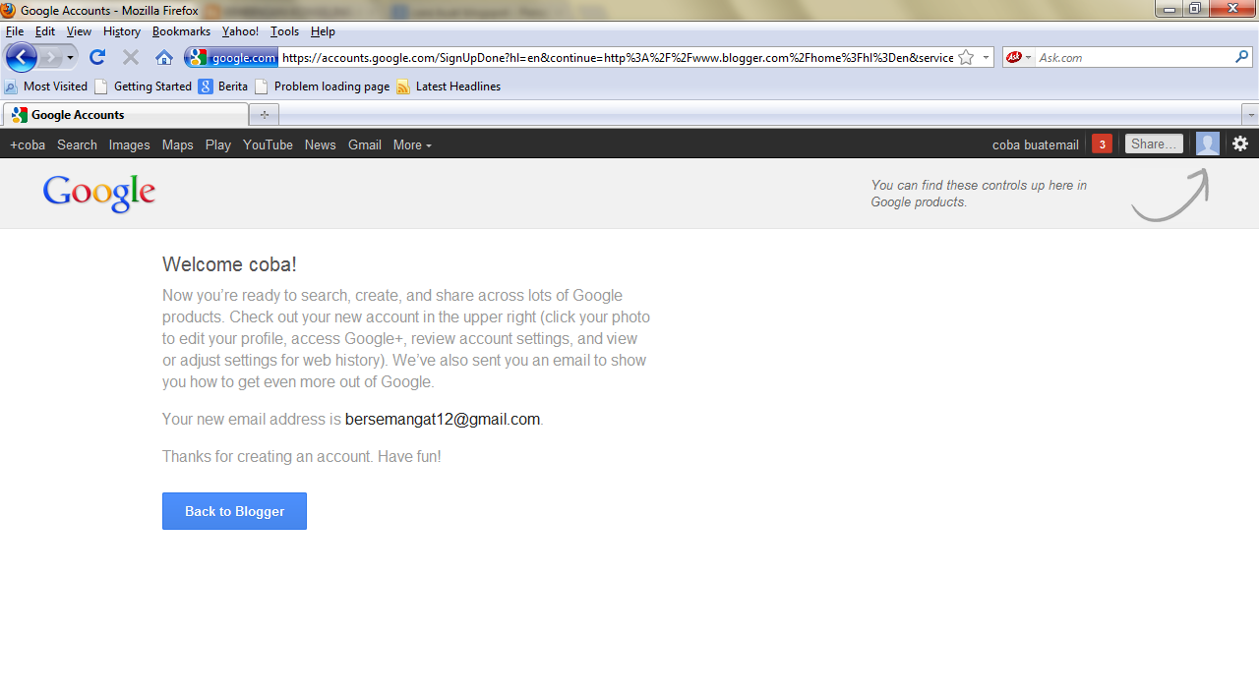Viewport: 1260px width, 689px height.
Task: Open the View menu
Action: [x=79, y=31]
